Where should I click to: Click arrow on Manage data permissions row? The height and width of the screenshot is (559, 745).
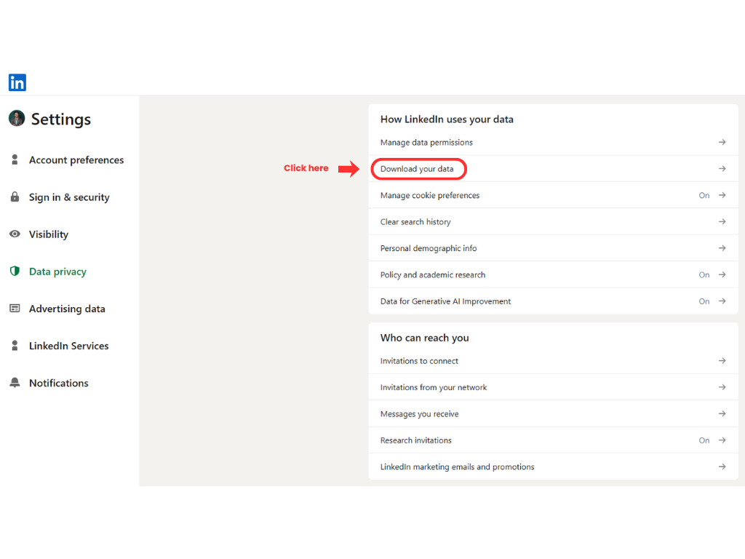722,142
